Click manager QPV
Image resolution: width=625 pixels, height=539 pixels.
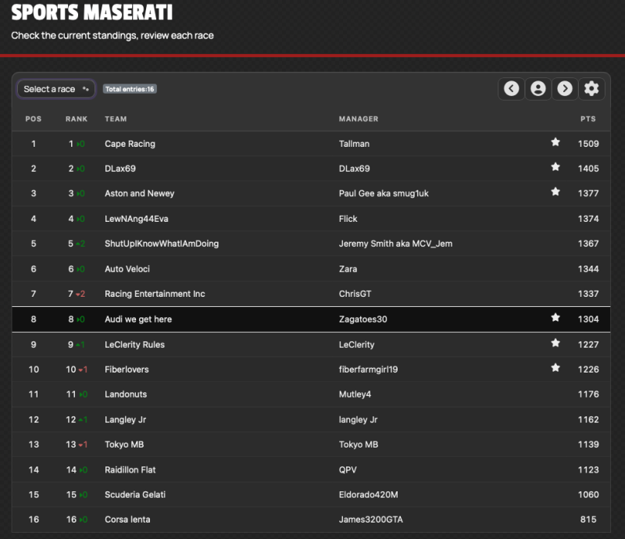[348, 470]
